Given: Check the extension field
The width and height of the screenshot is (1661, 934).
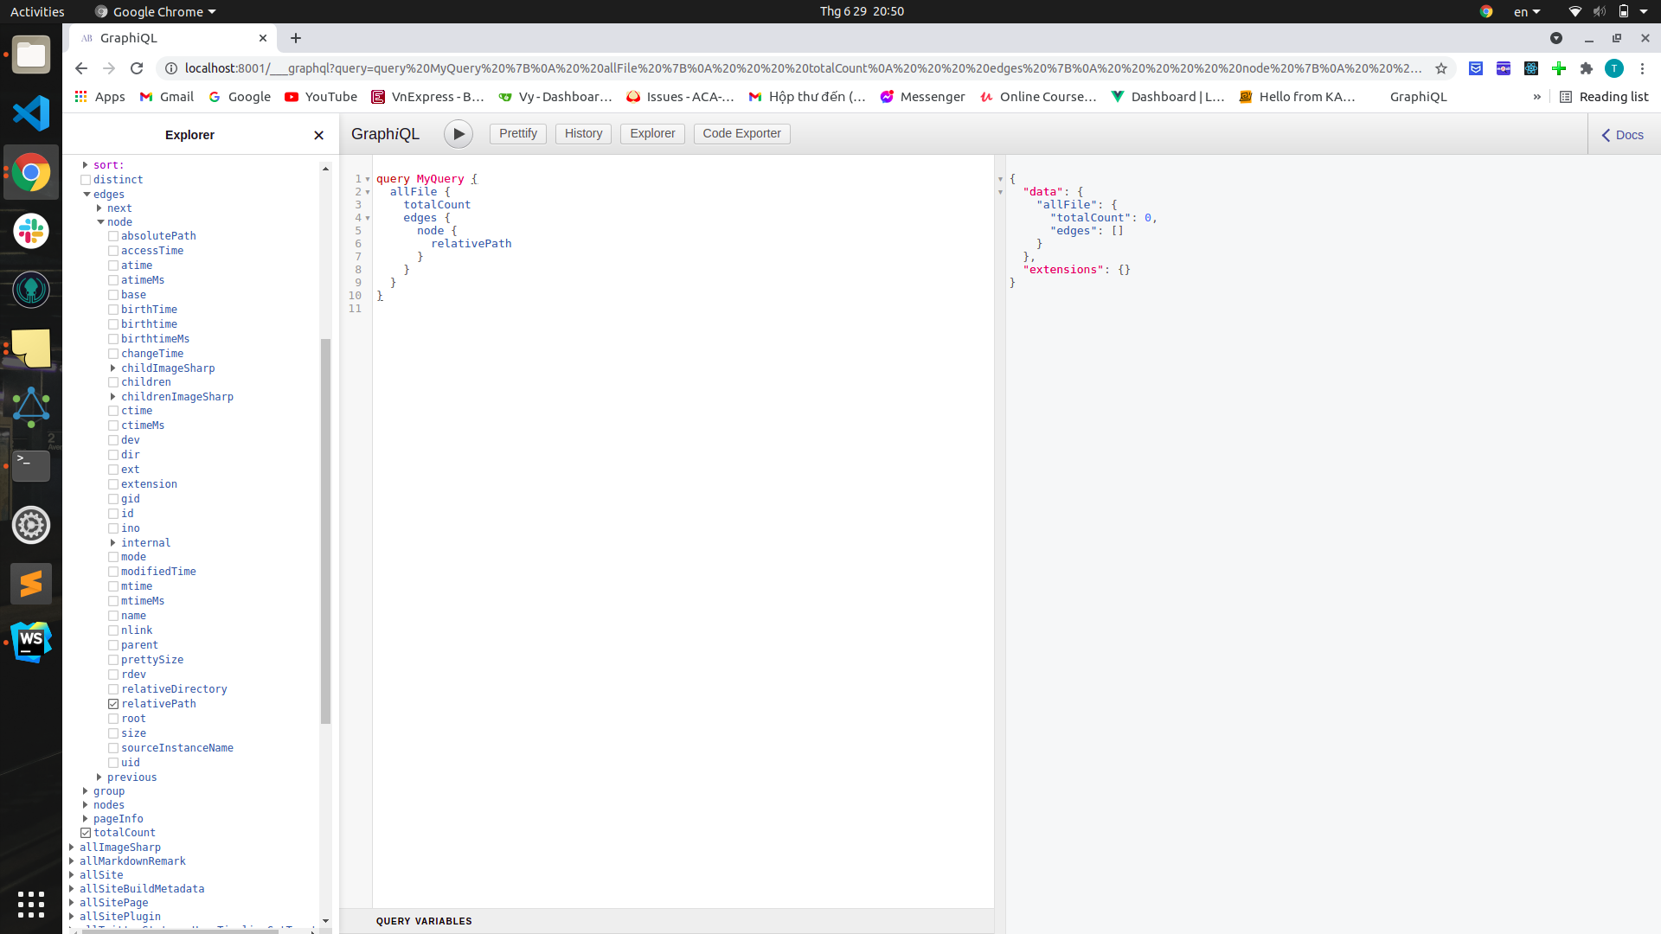Looking at the screenshot, I should [113, 484].
